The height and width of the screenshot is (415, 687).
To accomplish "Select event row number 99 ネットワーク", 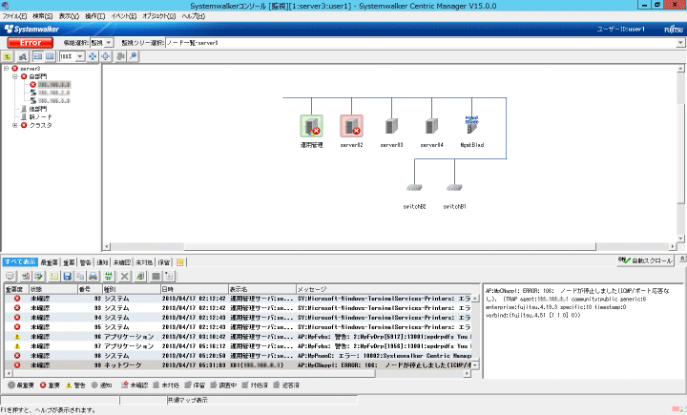I will [x=238, y=364].
